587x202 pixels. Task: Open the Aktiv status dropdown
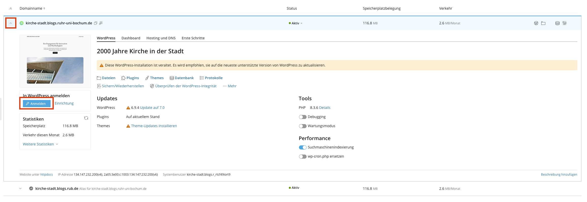(x=295, y=23)
